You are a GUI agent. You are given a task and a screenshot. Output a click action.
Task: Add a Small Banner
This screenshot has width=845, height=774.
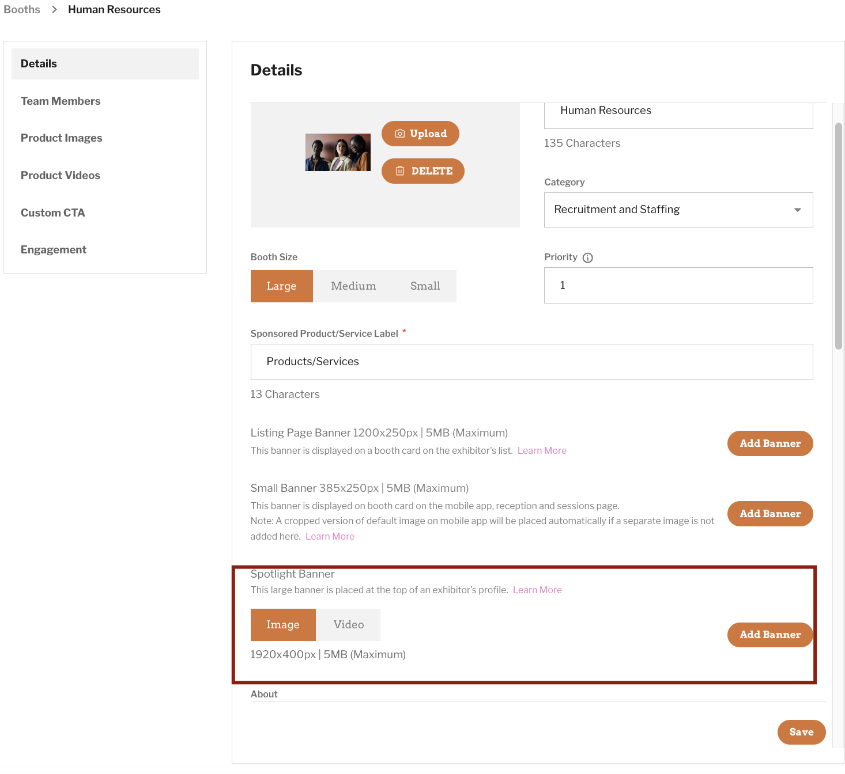(x=770, y=514)
